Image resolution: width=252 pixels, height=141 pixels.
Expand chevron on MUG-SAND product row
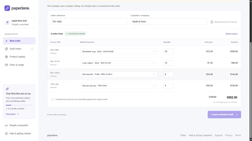[154, 51]
